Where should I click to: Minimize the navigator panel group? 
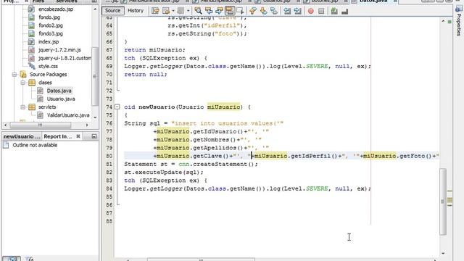[94, 136]
